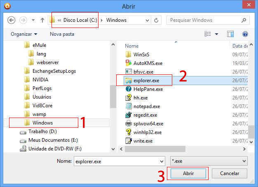This screenshot has width=258, height=187.
Task: Refresh the Windows folder listing
Action: (x=156, y=20)
